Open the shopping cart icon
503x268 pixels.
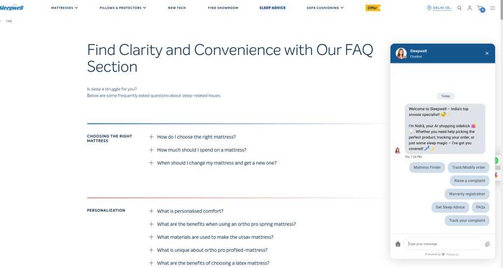(481, 8)
